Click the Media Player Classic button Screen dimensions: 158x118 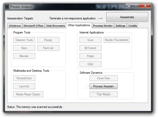[x=28, y=94]
